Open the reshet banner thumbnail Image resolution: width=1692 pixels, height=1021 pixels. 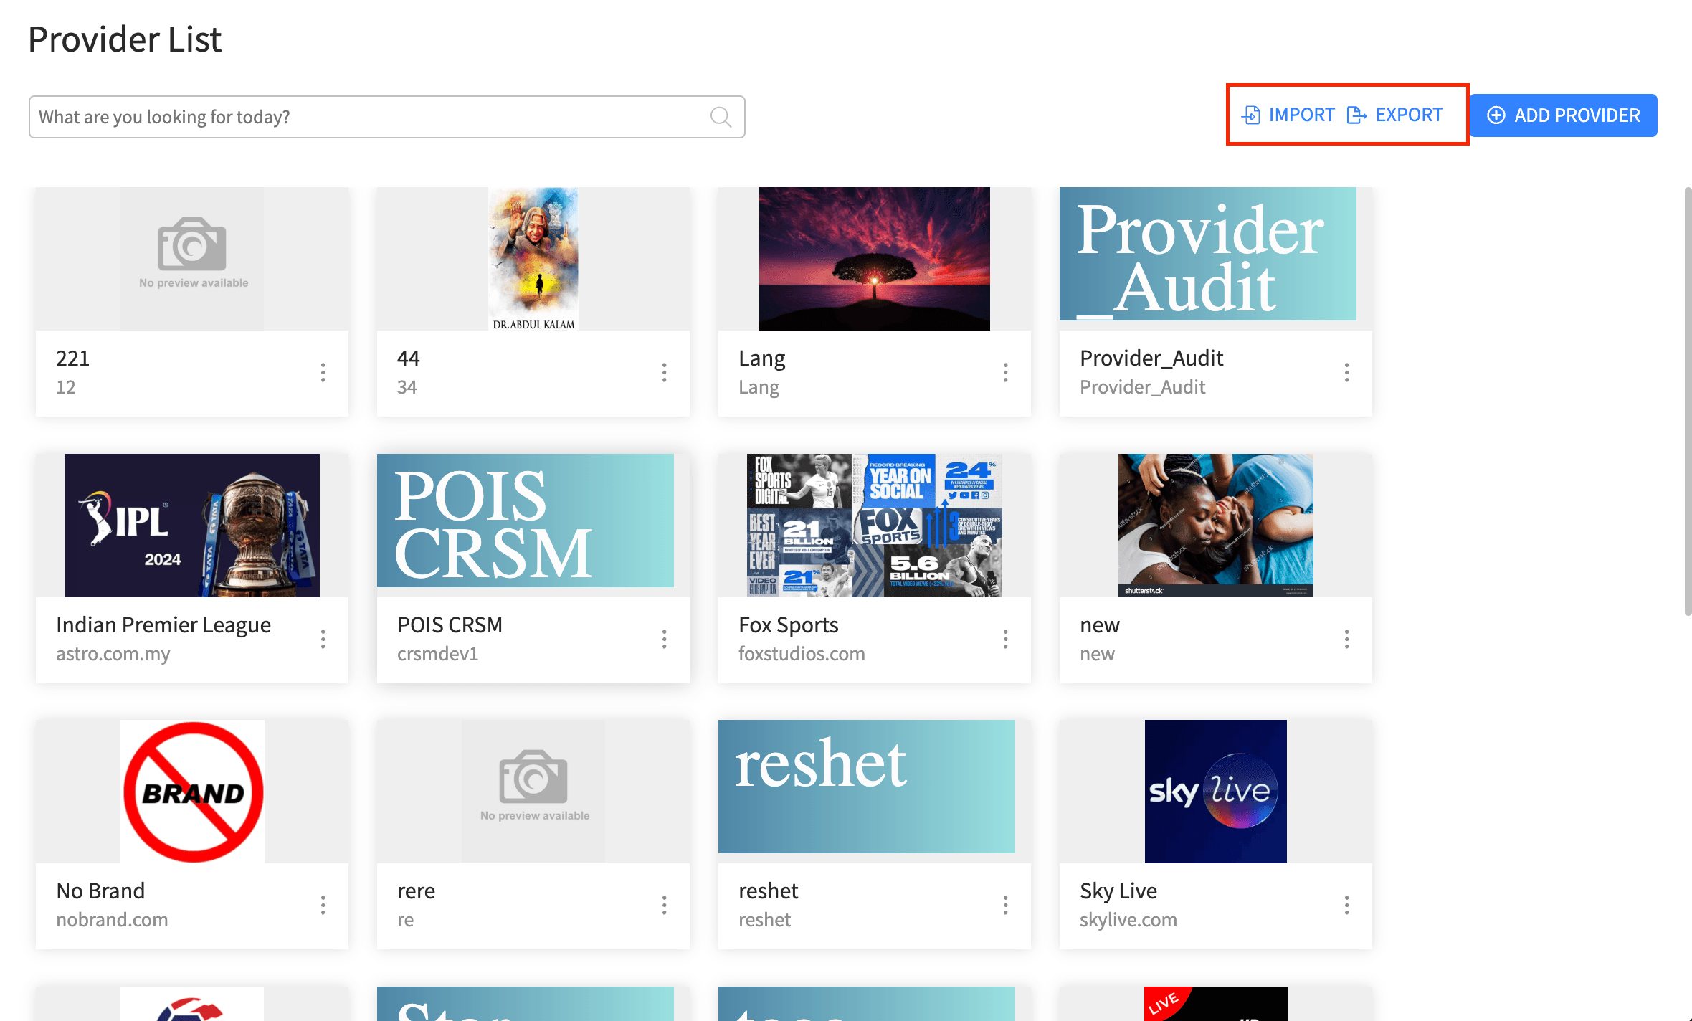(x=867, y=787)
